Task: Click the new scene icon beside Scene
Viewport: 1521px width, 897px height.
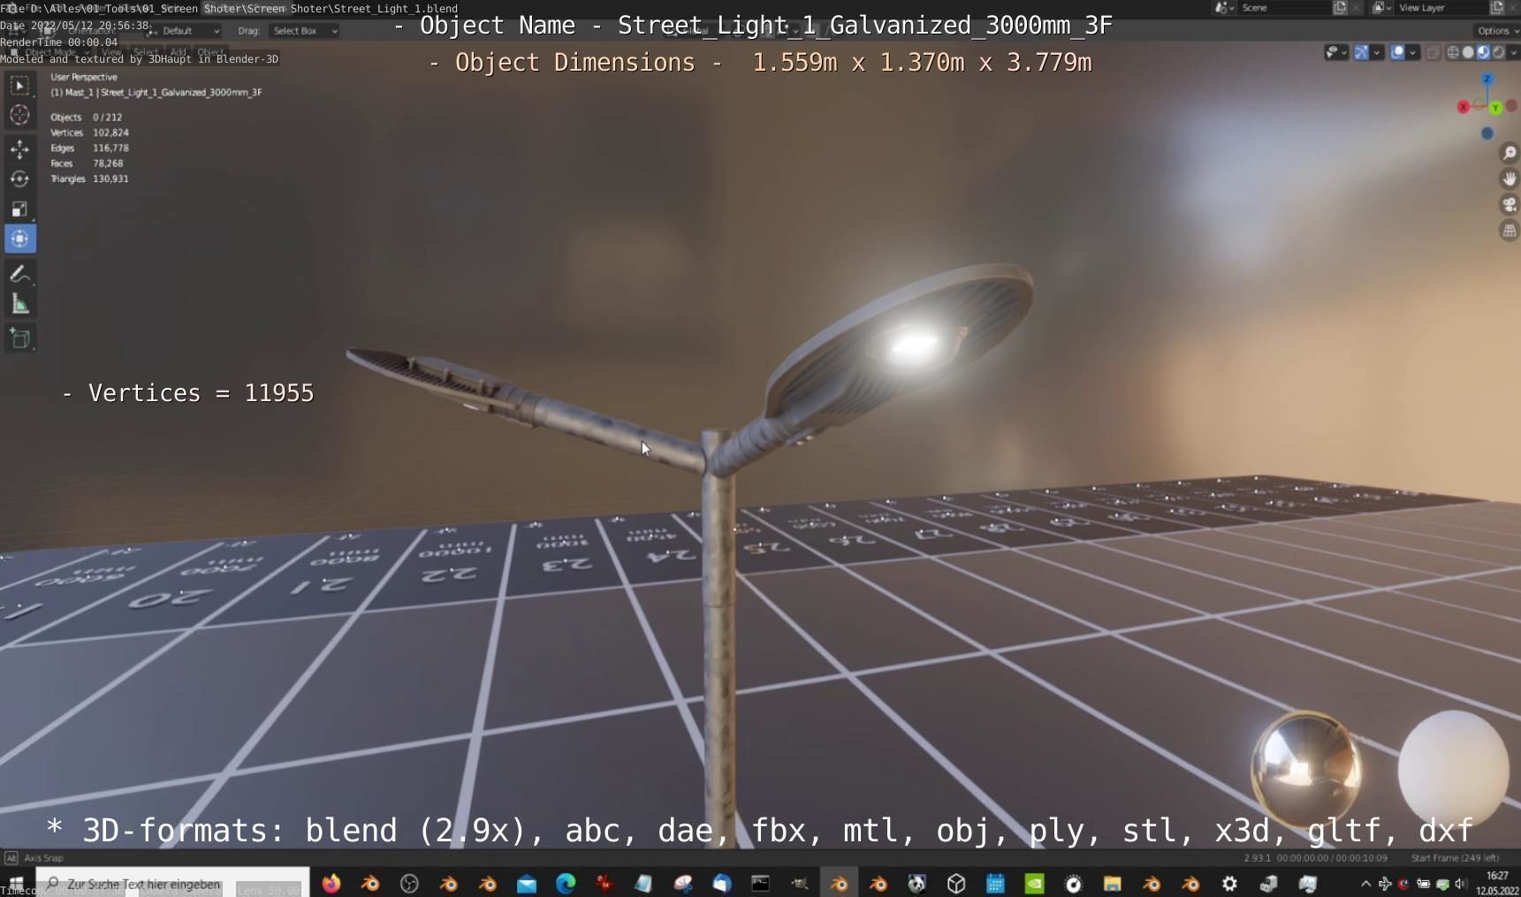Action: tap(1340, 8)
